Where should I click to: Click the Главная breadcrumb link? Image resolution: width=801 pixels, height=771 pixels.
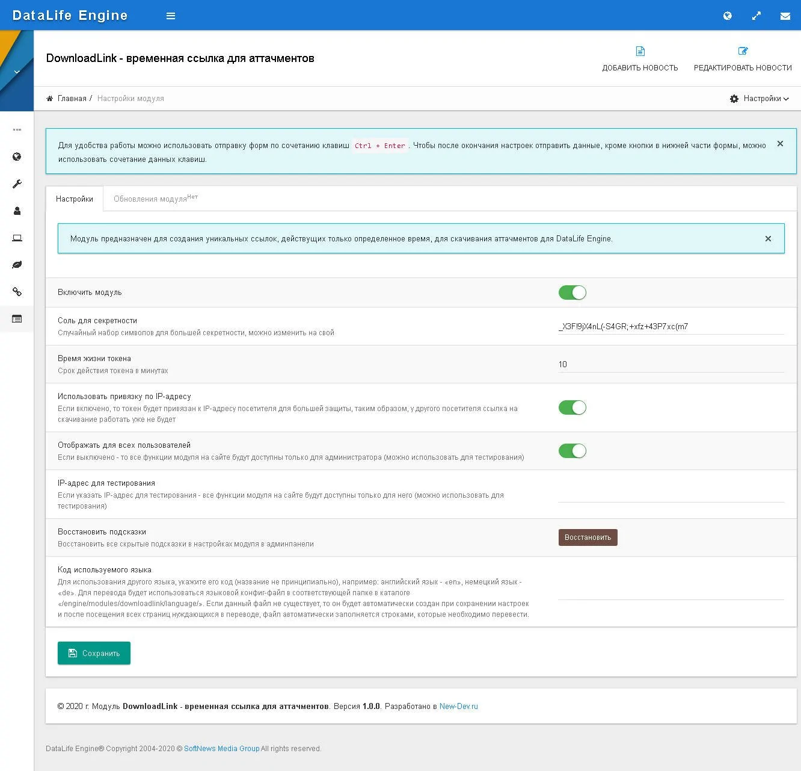coord(72,99)
